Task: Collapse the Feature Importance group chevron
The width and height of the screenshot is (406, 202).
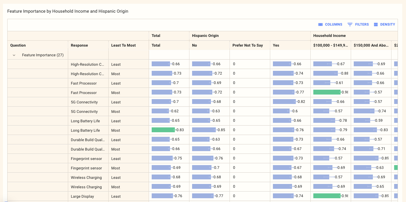Action: pos(14,55)
